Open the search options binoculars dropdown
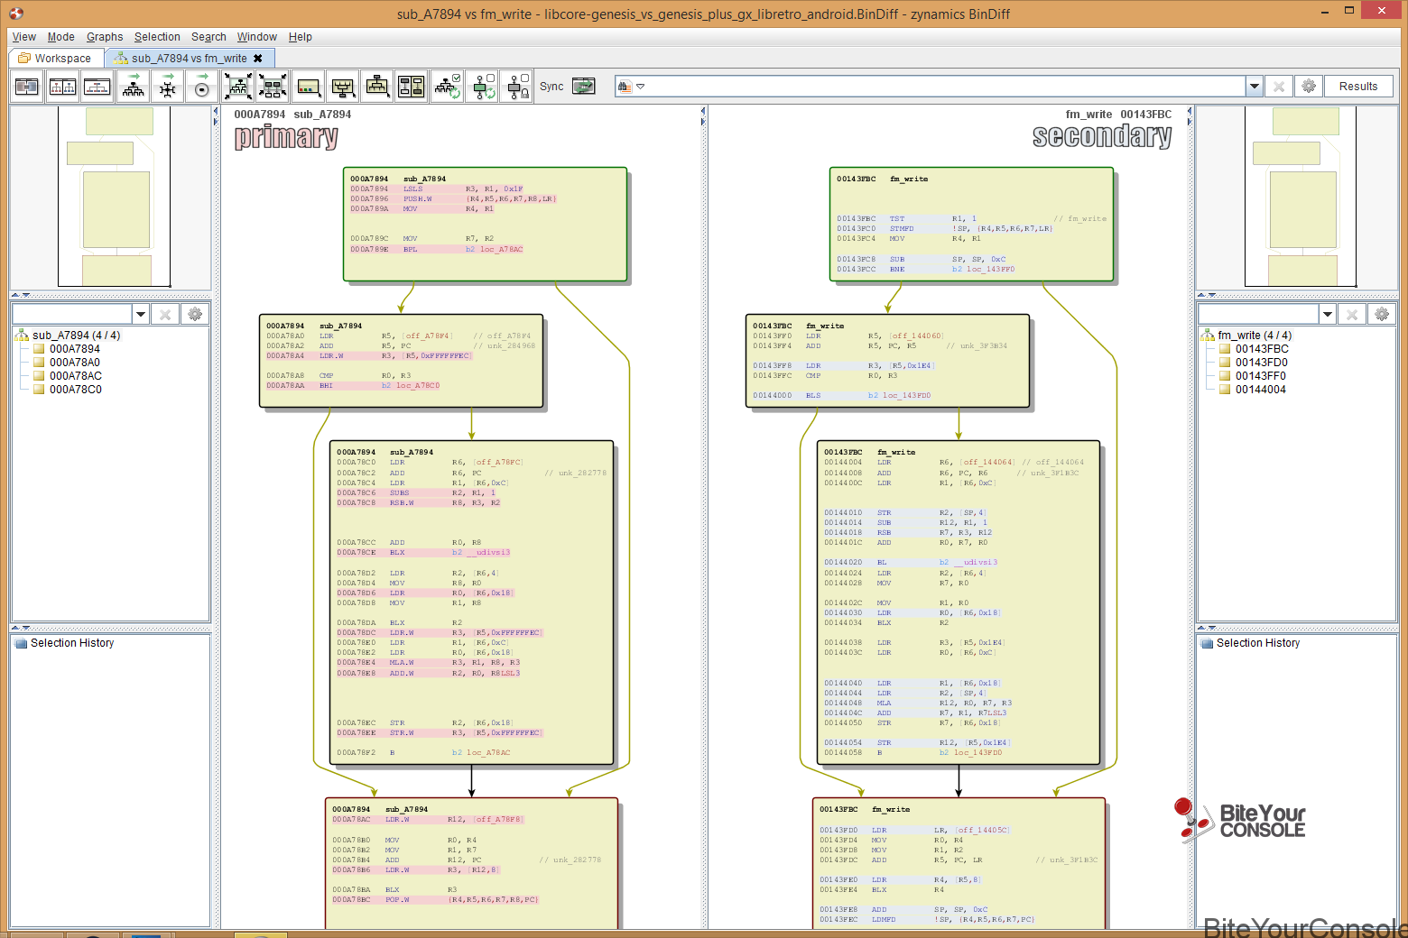 tap(631, 87)
